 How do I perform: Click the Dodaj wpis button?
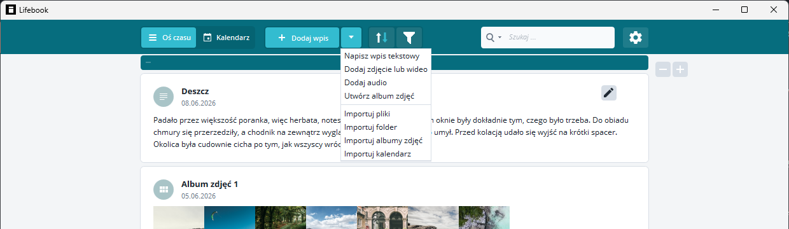[x=302, y=38]
